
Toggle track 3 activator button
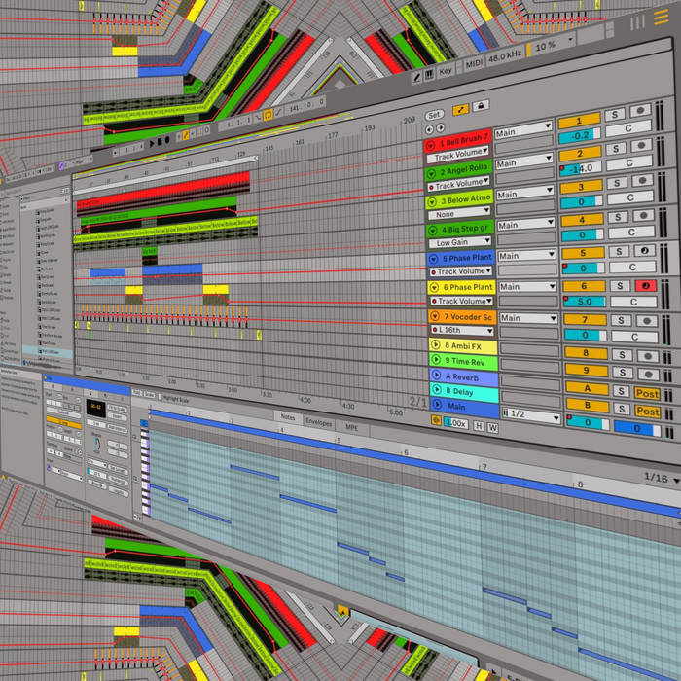coord(581,187)
